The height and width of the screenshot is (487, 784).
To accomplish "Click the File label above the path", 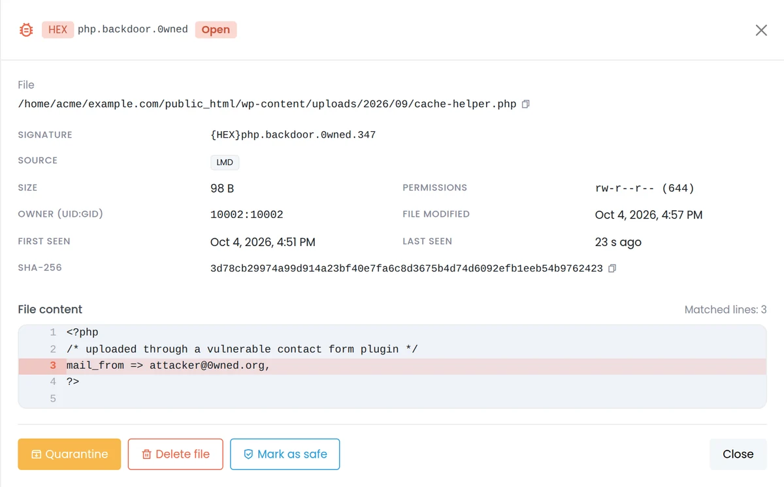I will [26, 85].
